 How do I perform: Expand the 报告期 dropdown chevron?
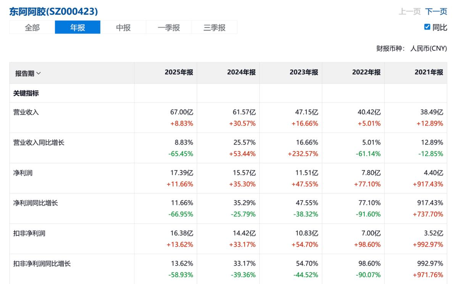tap(38, 73)
